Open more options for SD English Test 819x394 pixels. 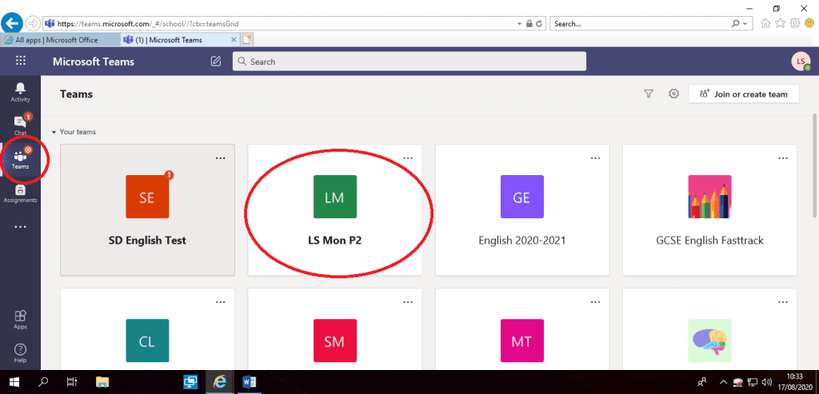coord(221,158)
